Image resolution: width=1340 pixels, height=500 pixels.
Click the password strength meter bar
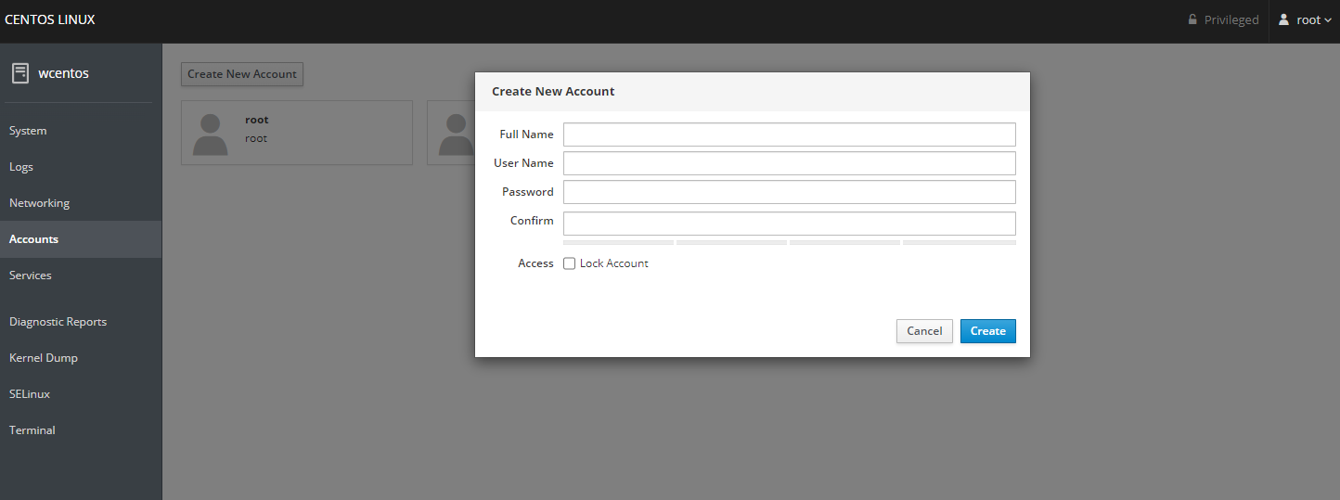[790, 242]
